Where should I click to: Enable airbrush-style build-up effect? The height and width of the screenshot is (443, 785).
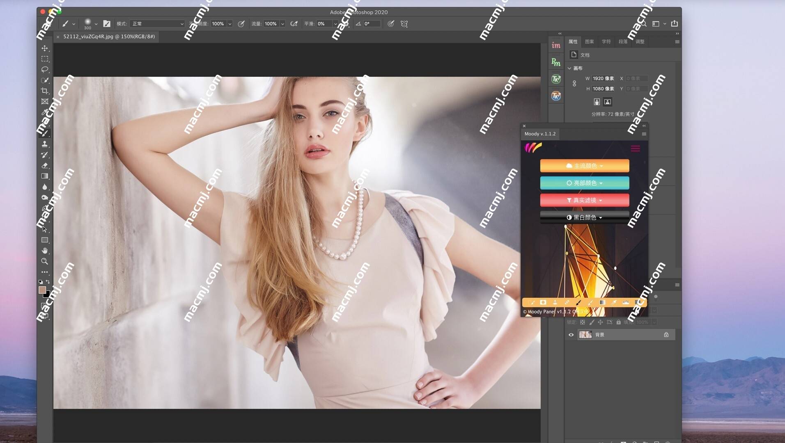(294, 24)
